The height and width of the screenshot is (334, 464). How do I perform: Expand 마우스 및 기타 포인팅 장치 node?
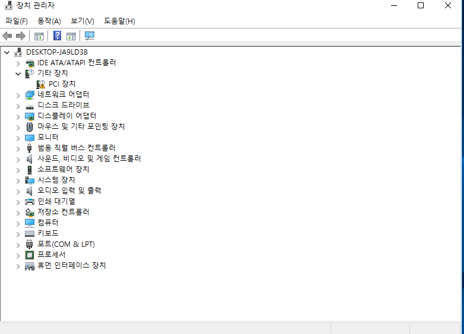coord(18,127)
